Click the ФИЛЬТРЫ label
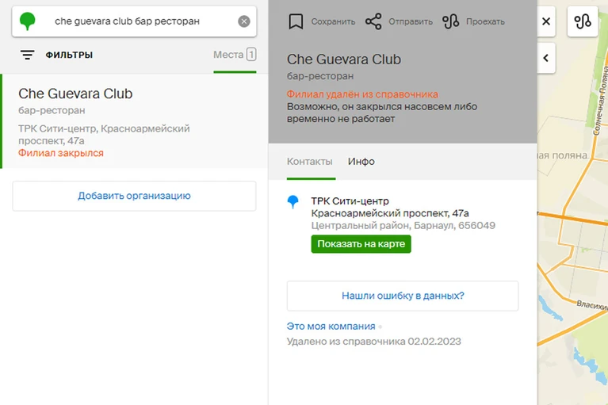 click(69, 55)
